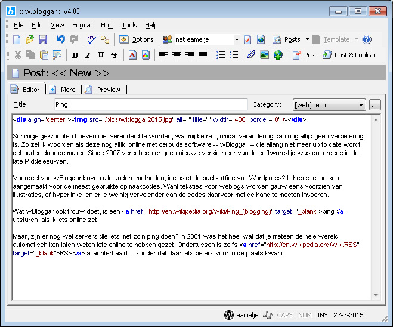Switch to the Editor tab
The height and width of the screenshot is (327, 393).
tap(26, 90)
